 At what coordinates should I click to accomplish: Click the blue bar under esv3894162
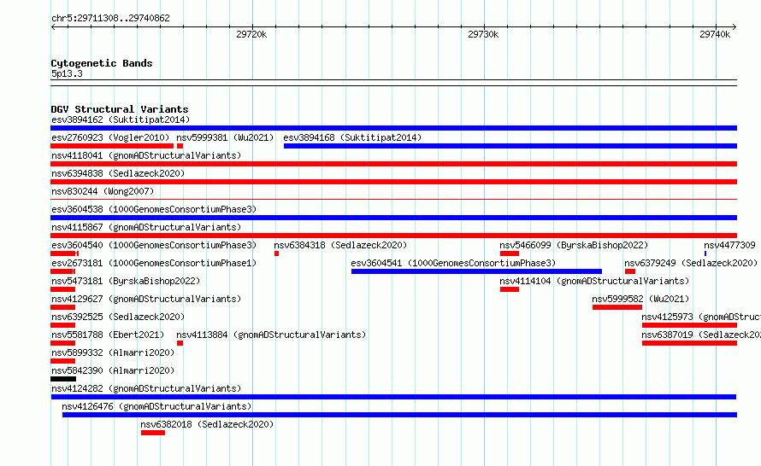click(393, 128)
